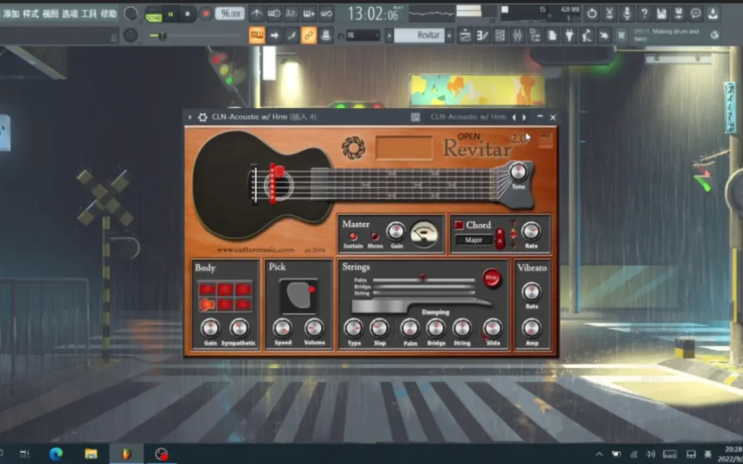This screenshot has width=743, height=464.
Task: Toggle wait for input before recording
Action: click(x=274, y=14)
